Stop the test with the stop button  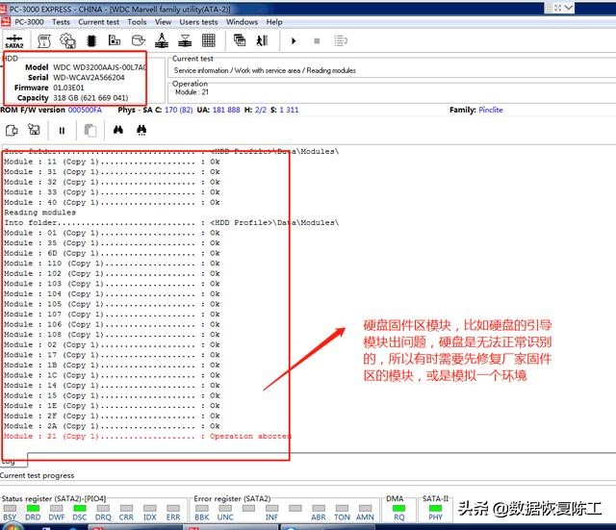(x=317, y=40)
